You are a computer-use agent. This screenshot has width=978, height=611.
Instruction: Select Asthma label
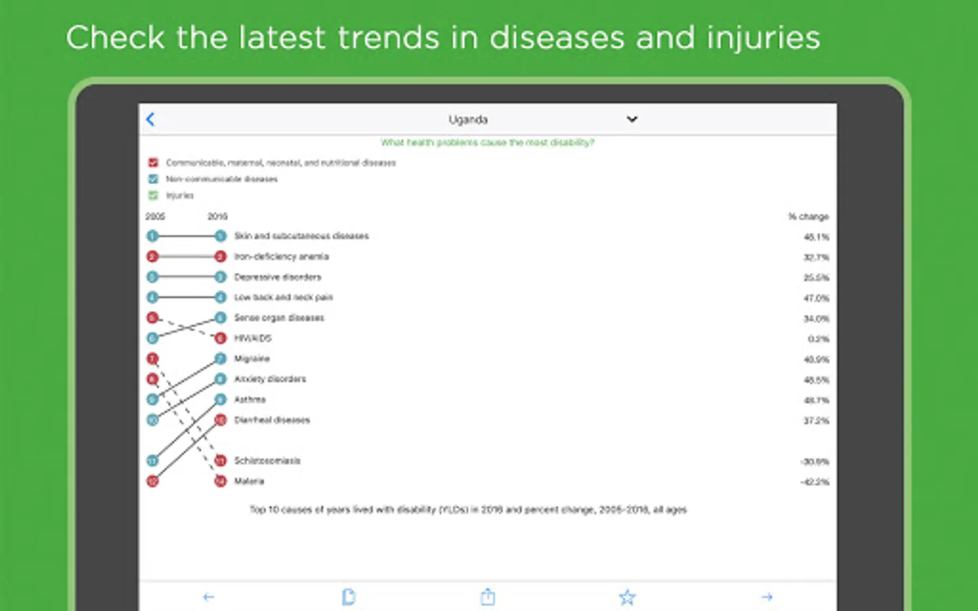250,399
